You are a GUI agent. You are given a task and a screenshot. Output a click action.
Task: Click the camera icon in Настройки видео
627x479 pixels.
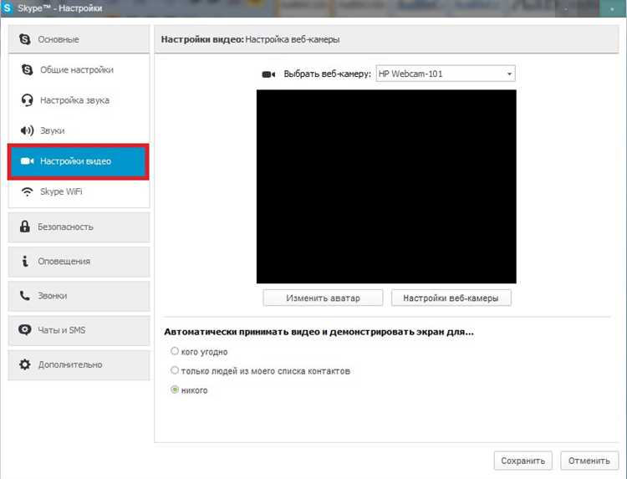[28, 161]
